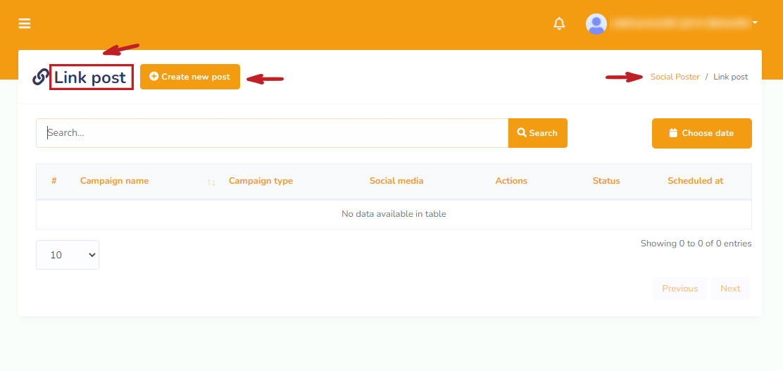This screenshot has width=783, height=371.
Task: Sort by Campaign type column
Action: (261, 181)
